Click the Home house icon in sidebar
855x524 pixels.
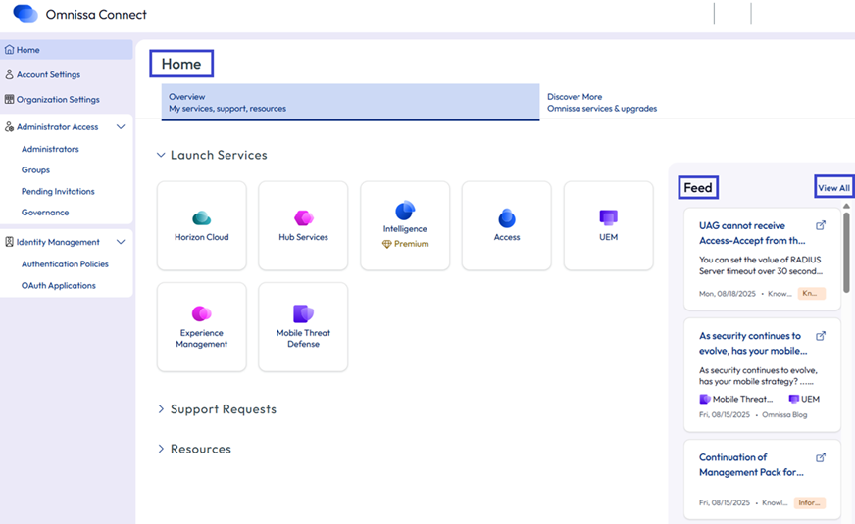tap(9, 50)
